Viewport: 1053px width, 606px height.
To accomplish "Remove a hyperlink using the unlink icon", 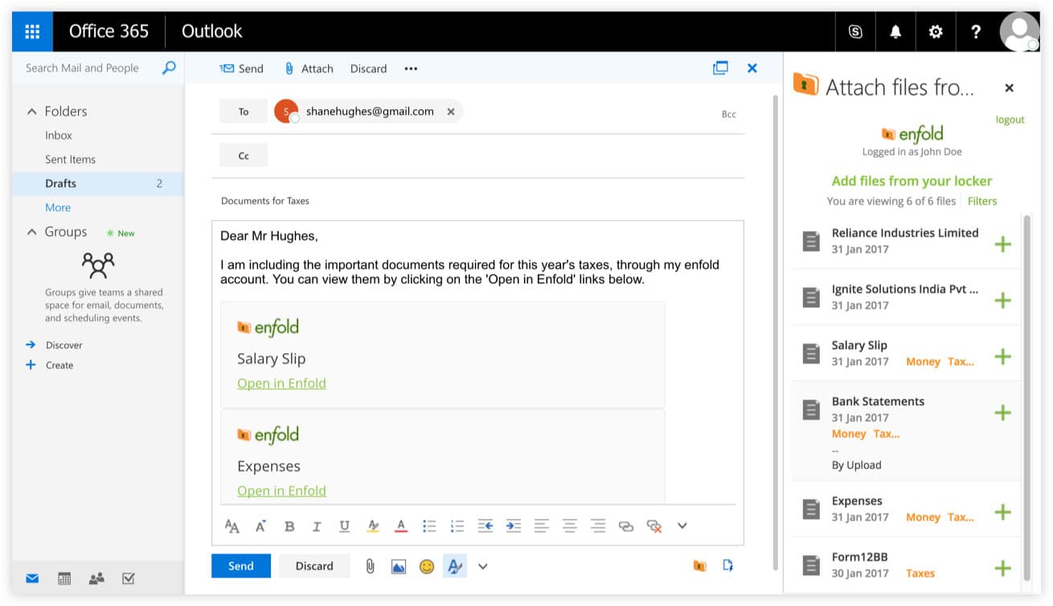I will tap(653, 526).
